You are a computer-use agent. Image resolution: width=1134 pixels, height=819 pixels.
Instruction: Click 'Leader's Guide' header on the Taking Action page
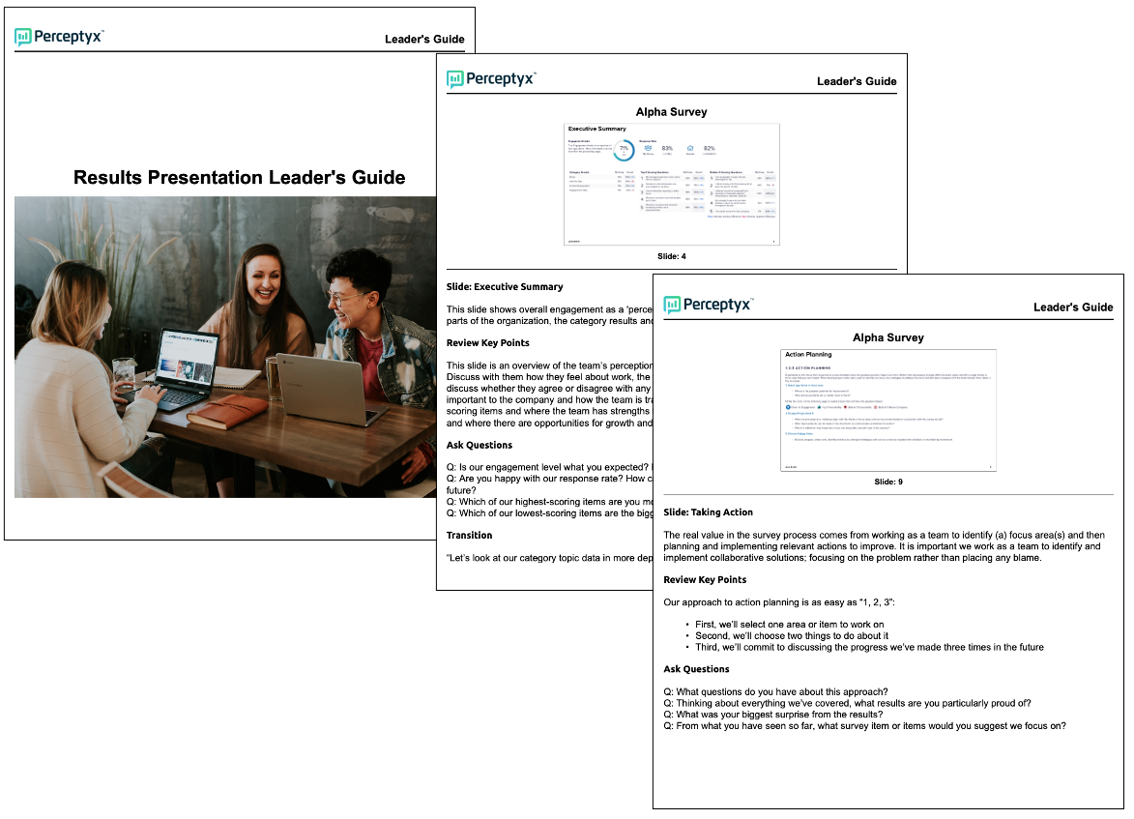tap(1073, 307)
